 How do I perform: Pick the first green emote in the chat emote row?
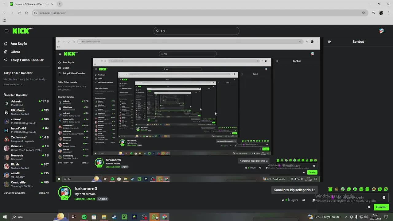(330, 189)
